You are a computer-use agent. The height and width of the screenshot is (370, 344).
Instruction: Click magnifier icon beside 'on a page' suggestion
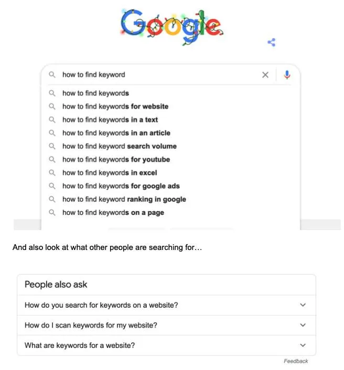tap(52, 212)
